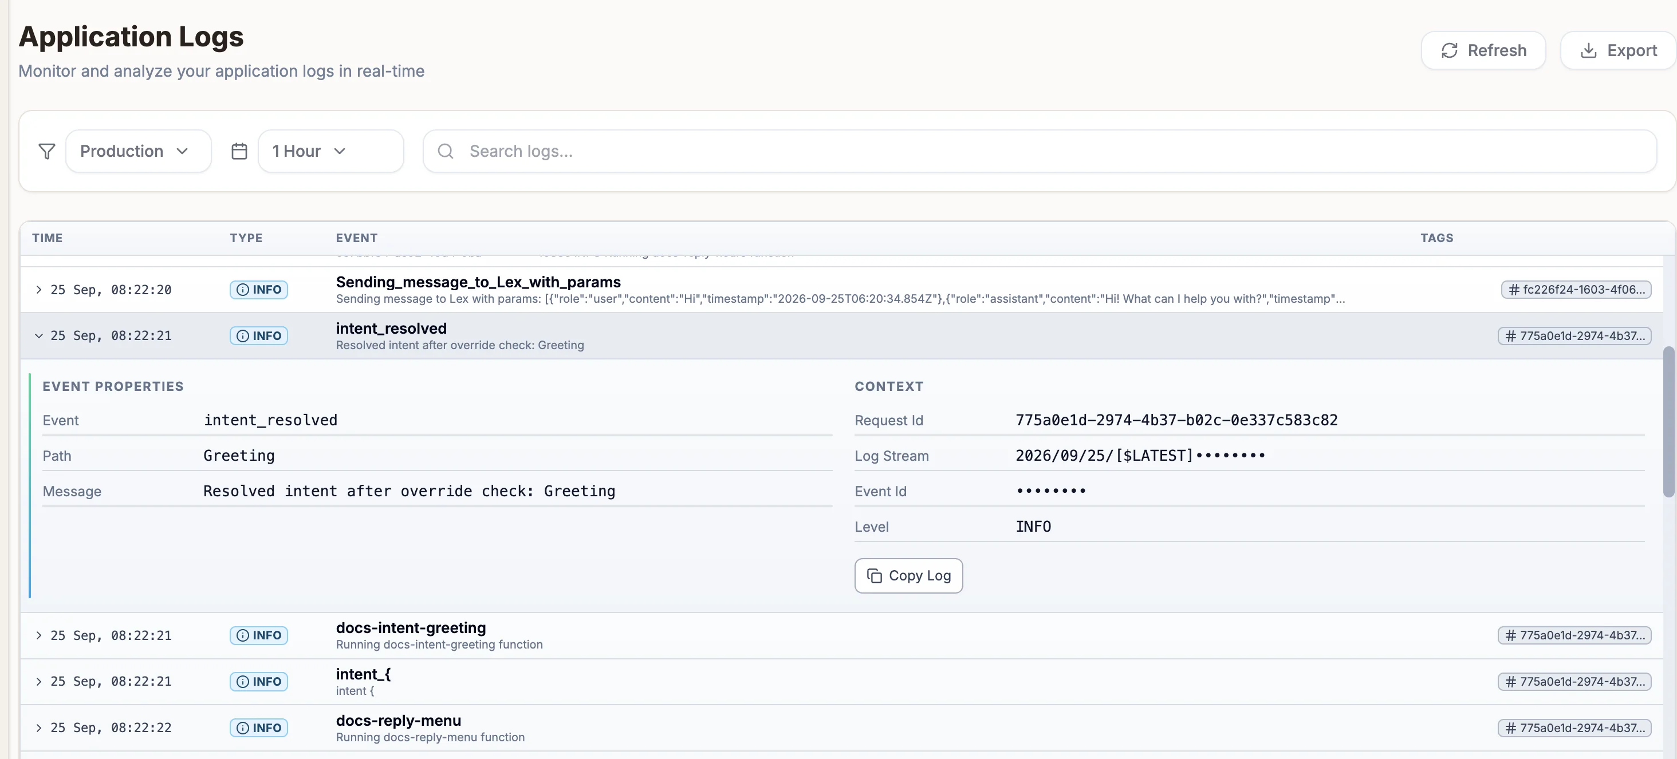Click the docs-reply-menu event title
This screenshot has height=759, width=1677.
[x=399, y=721]
